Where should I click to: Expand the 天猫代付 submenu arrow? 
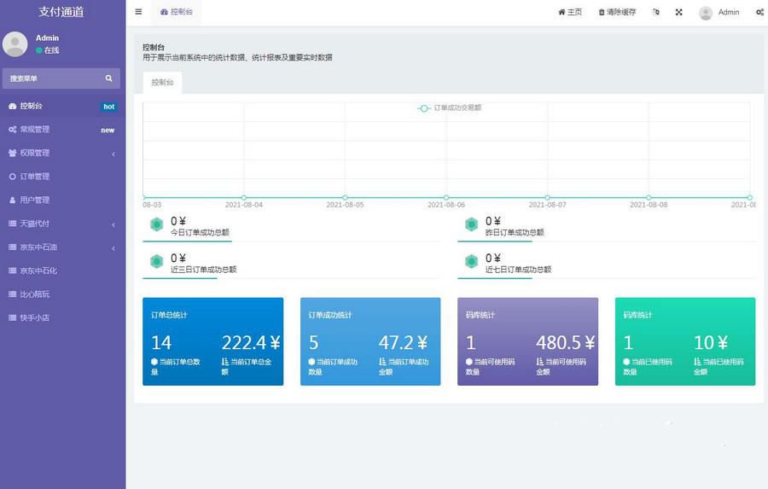(113, 224)
